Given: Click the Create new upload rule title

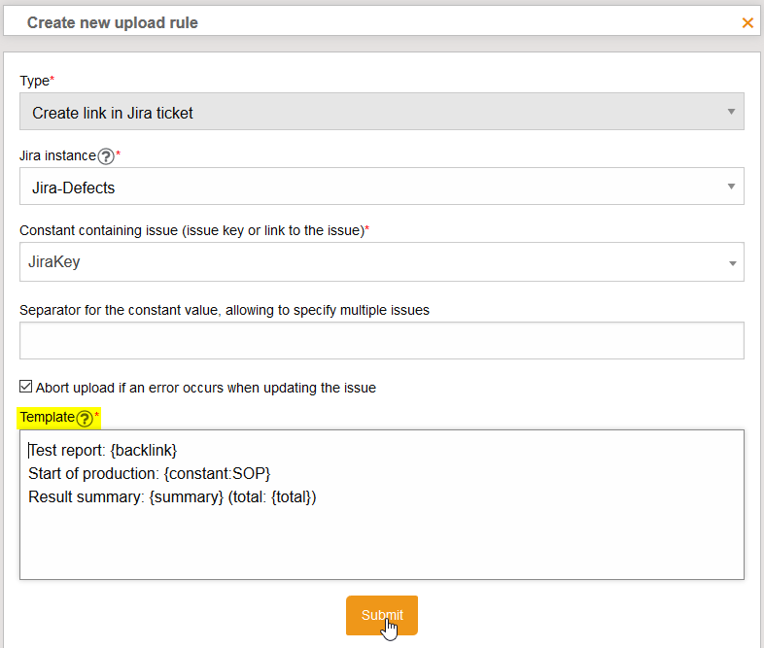Looking at the screenshot, I should 112,22.
